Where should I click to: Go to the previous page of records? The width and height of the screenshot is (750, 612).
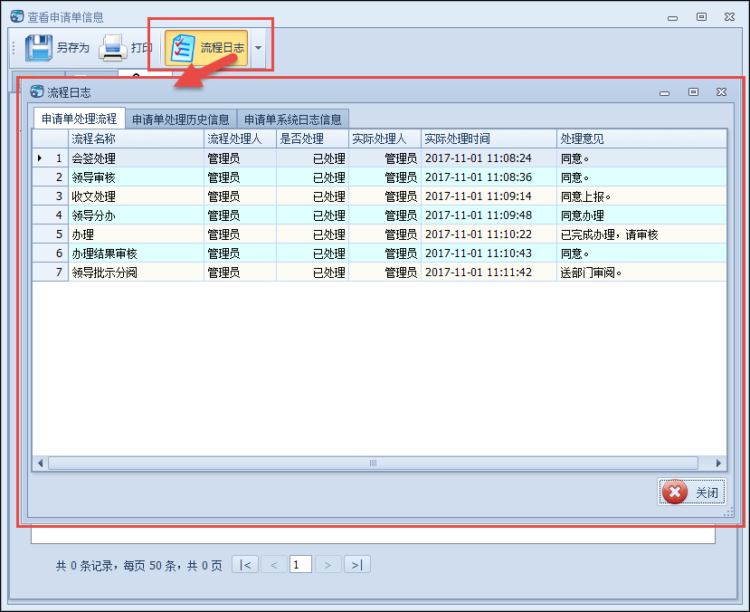(x=273, y=565)
